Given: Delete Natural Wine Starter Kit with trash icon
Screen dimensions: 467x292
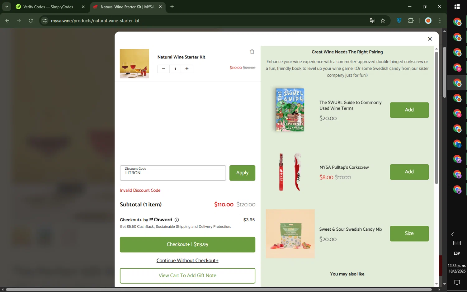Looking at the screenshot, I should [252, 52].
